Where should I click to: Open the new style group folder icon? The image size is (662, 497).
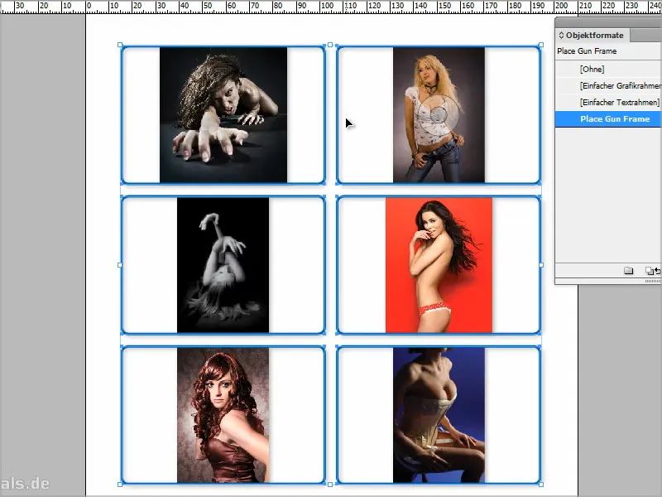coord(628,271)
